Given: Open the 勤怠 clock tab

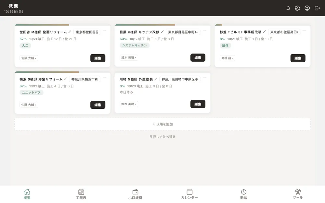Looking at the screenshot, I should pos(243,194).
